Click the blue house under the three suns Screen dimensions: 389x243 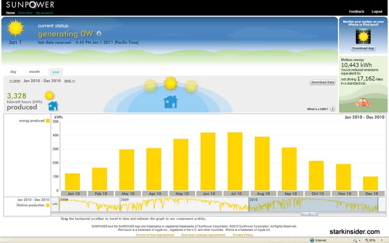point(170,102)
